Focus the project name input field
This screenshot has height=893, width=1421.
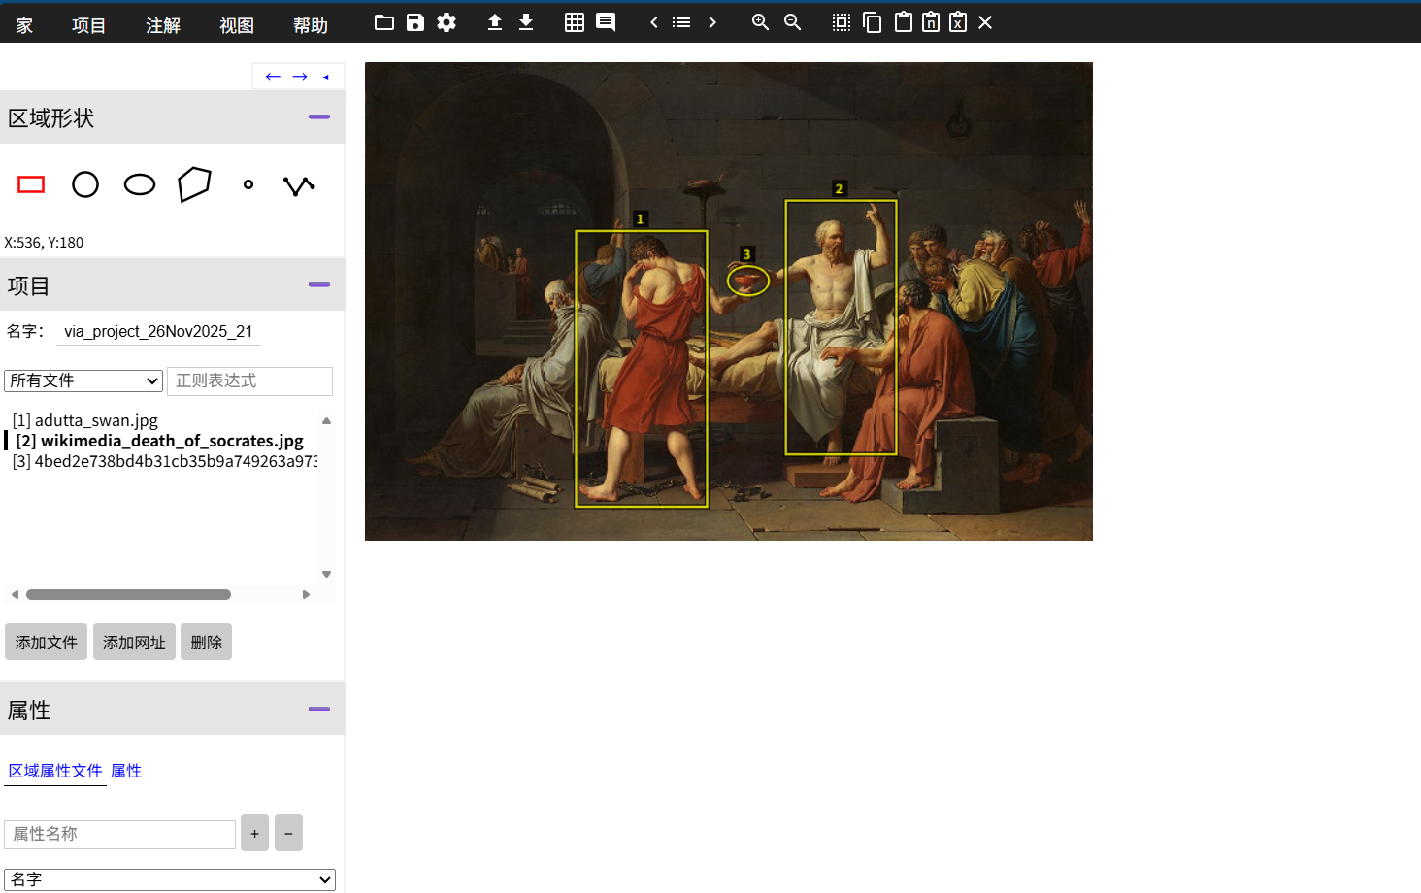158,331
